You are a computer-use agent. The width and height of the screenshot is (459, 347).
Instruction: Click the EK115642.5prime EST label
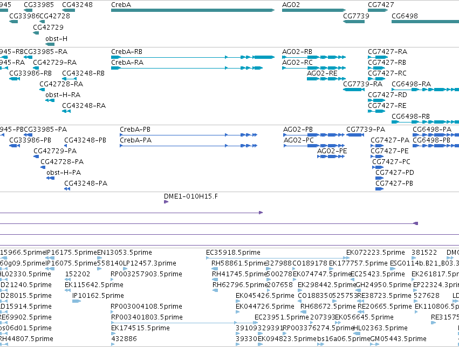[94, 285]
